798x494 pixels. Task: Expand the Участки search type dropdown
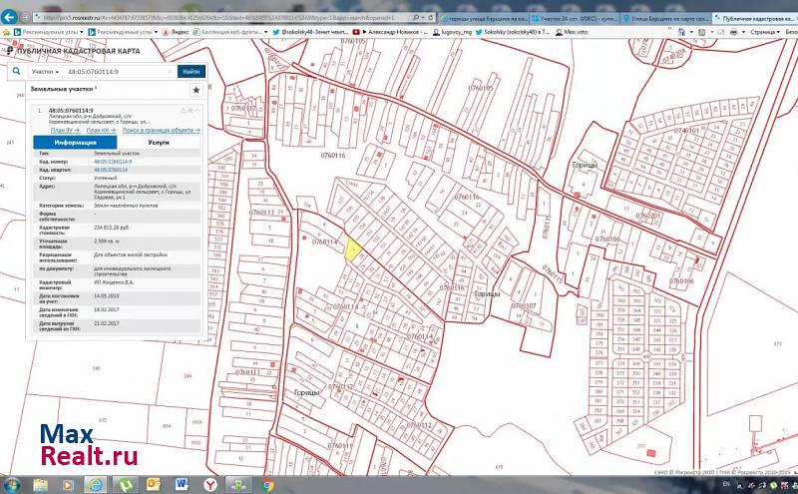coord(45,72)
